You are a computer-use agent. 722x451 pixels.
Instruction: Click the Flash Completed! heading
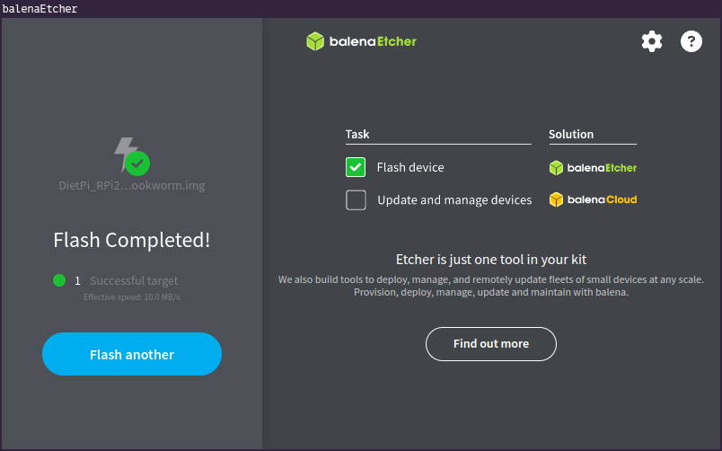pos(131,240)
